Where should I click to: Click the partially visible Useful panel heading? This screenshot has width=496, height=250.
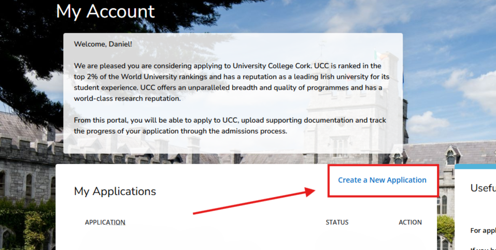(483, 188)
